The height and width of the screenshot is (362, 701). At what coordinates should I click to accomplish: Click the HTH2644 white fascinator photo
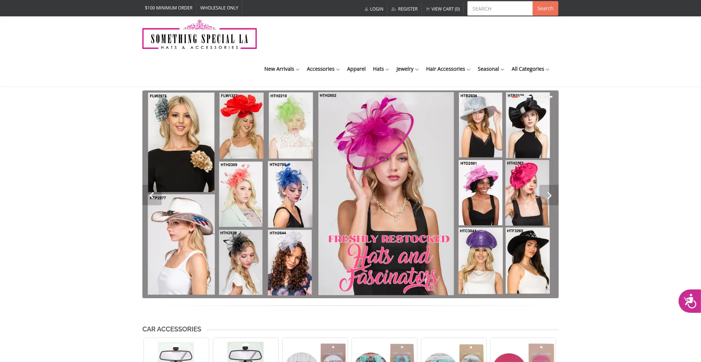point(290,262)
